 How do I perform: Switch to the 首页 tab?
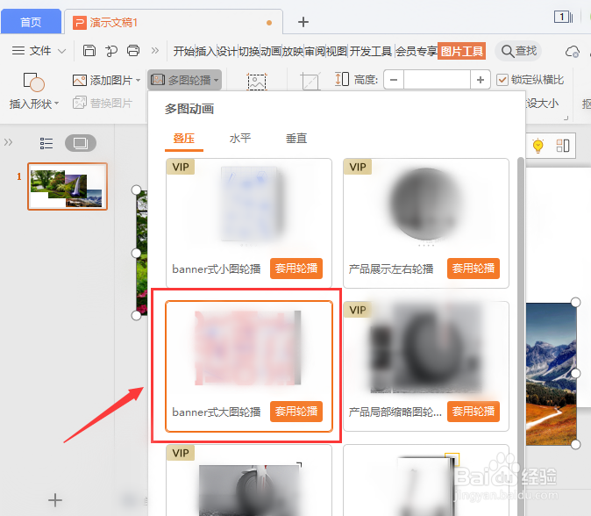(x=31, y=22)
